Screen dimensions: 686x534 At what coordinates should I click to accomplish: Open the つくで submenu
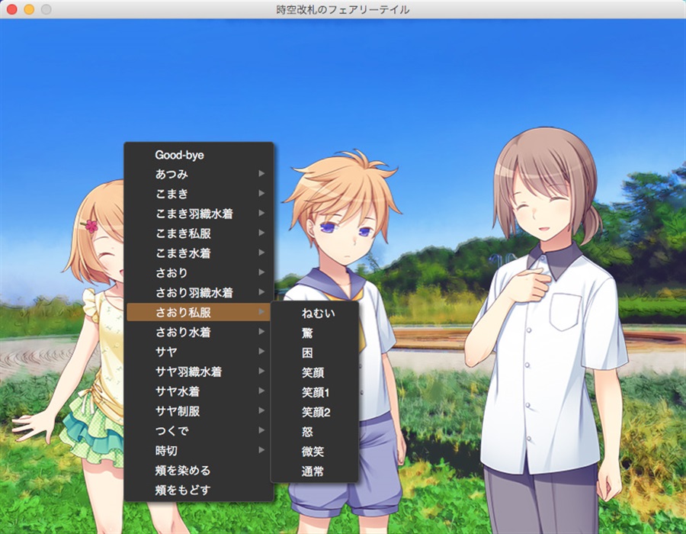(x=199, y=431)
